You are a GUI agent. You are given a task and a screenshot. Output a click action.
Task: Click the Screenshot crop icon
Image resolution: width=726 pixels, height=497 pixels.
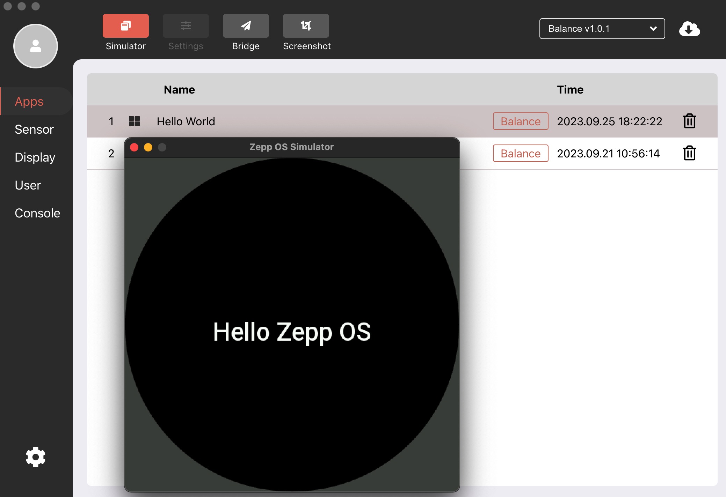pyautogui.click(x=306, y=26)
